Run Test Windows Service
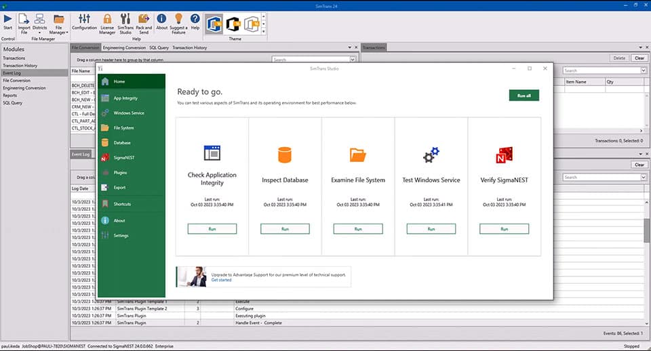 (x=431, y=229)
